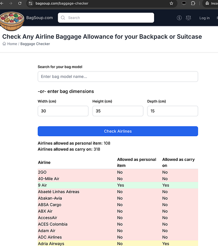
Task: Click the screen cast icon in toolbar
Action: 184,3
